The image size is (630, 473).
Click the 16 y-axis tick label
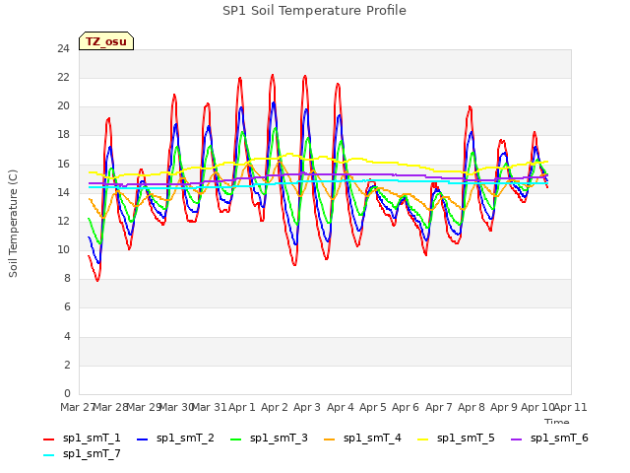(x=63, y=164)
